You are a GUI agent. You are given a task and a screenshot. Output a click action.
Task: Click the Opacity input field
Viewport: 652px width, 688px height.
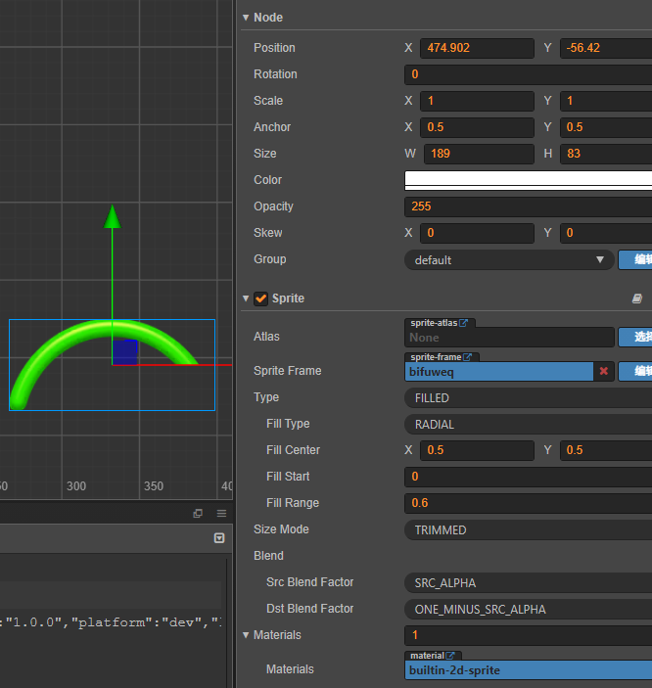(x=528, y=206)
